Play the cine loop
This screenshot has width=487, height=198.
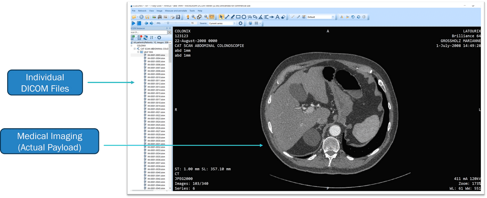pyautogui.click(x=133, y=23)
